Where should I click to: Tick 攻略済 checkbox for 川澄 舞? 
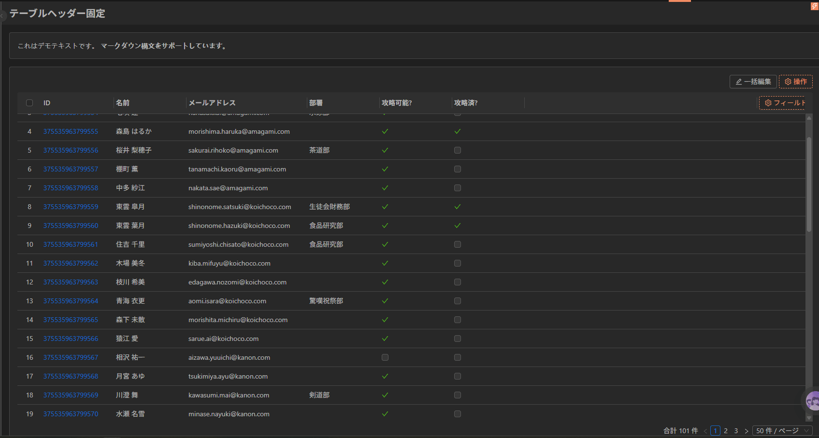458,395
